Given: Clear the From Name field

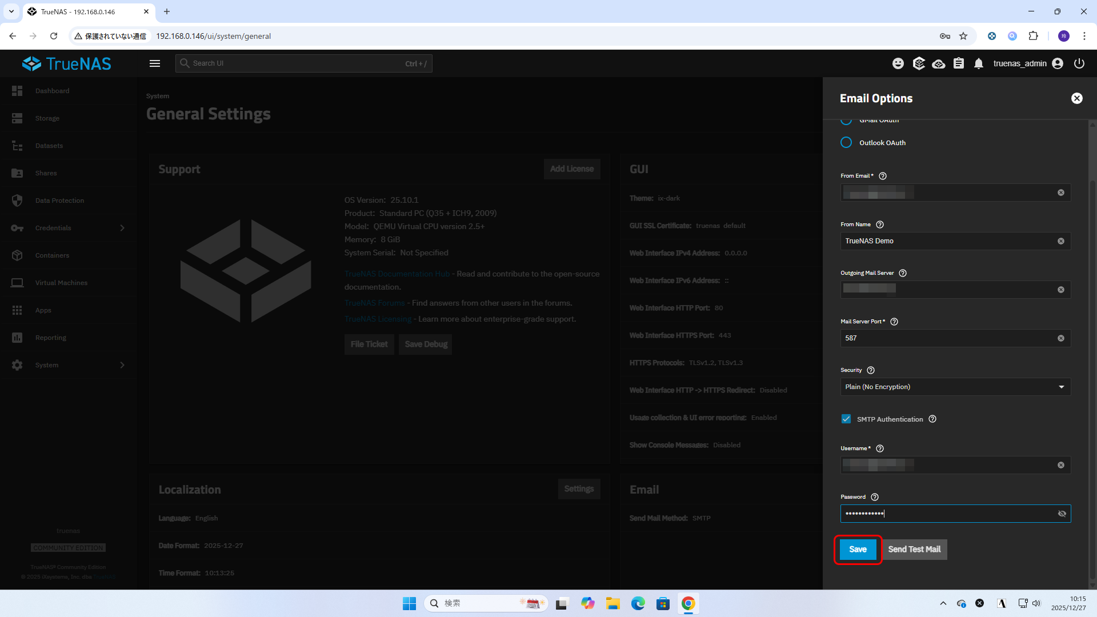Looking at the screenshot, I should tap(1061, 241).
